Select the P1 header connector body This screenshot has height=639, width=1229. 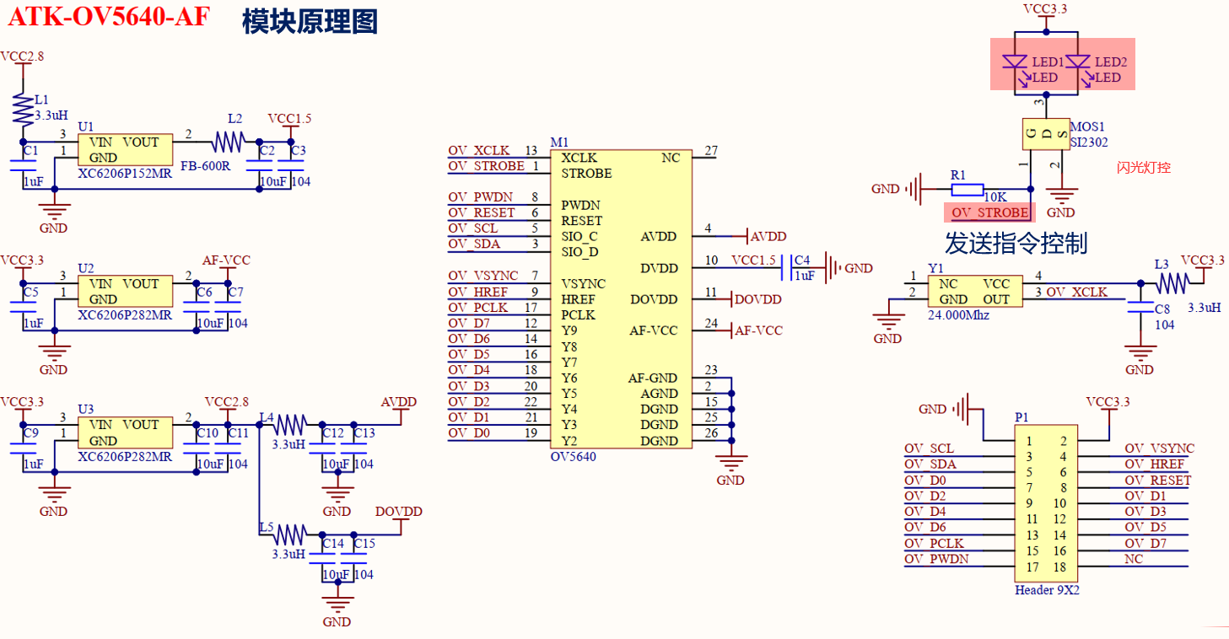coord(1046,503)
